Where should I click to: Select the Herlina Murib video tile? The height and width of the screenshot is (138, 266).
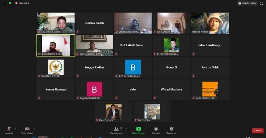click(x=210, y=23)
